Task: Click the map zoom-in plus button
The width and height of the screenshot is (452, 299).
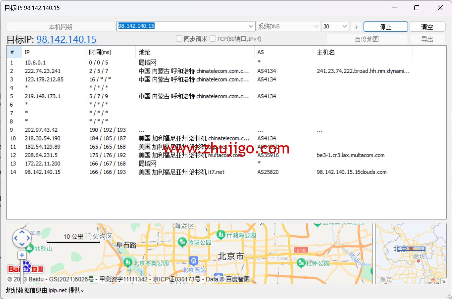Action: point(22,255)
